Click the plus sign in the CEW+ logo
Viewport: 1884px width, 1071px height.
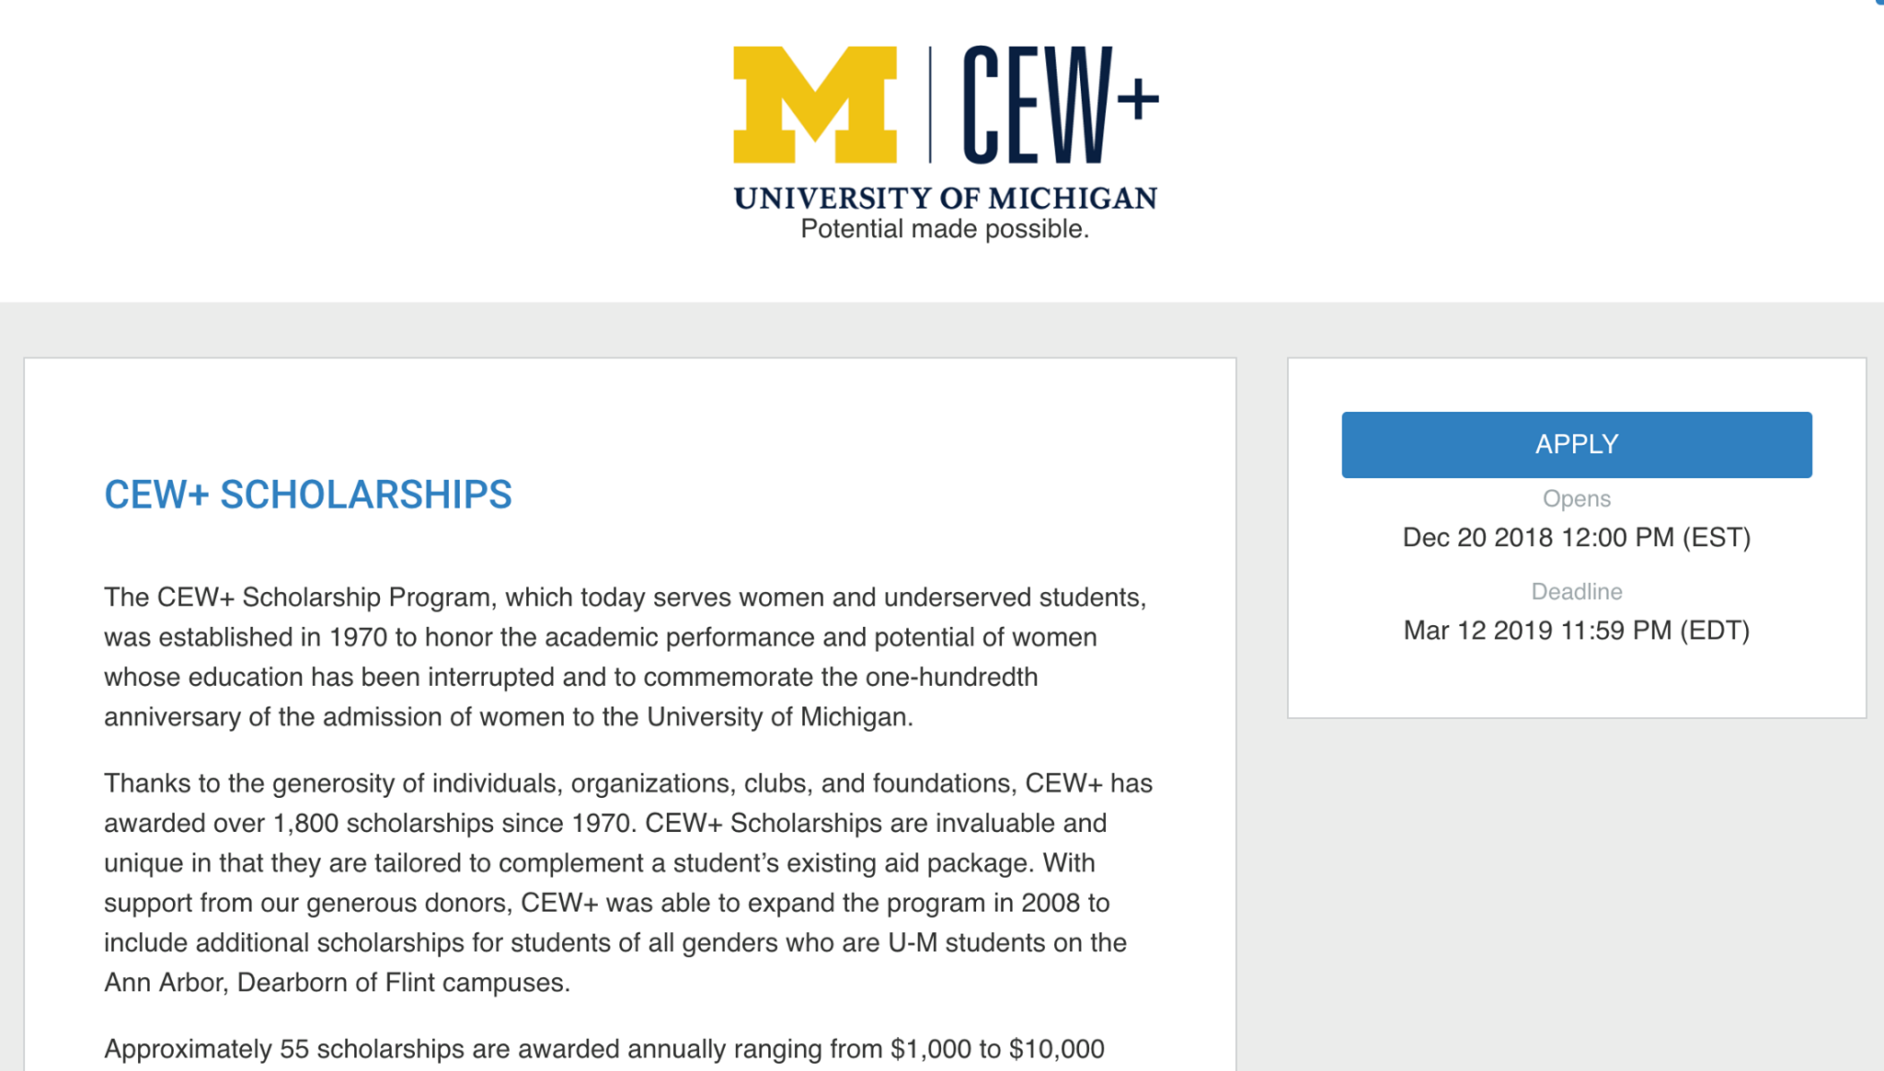1139,99
